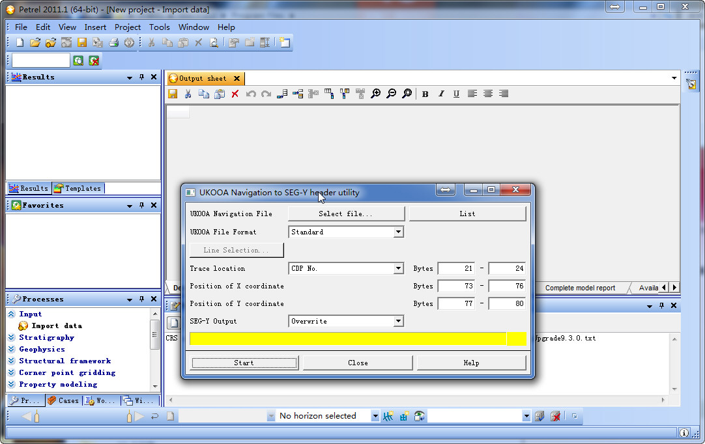Open the UKOOA File Format dropdown

point(398,232)
